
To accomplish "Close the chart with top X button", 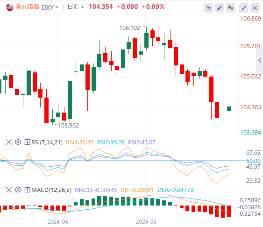I will 255,8.
